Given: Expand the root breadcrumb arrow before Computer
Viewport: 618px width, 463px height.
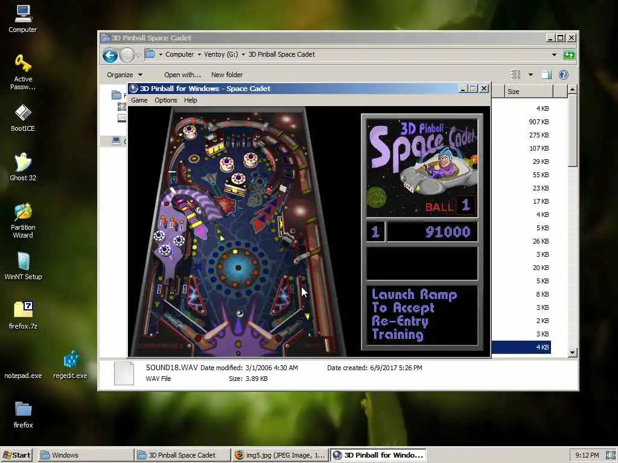Looking at the screenshot, I should tap(161, 54).
